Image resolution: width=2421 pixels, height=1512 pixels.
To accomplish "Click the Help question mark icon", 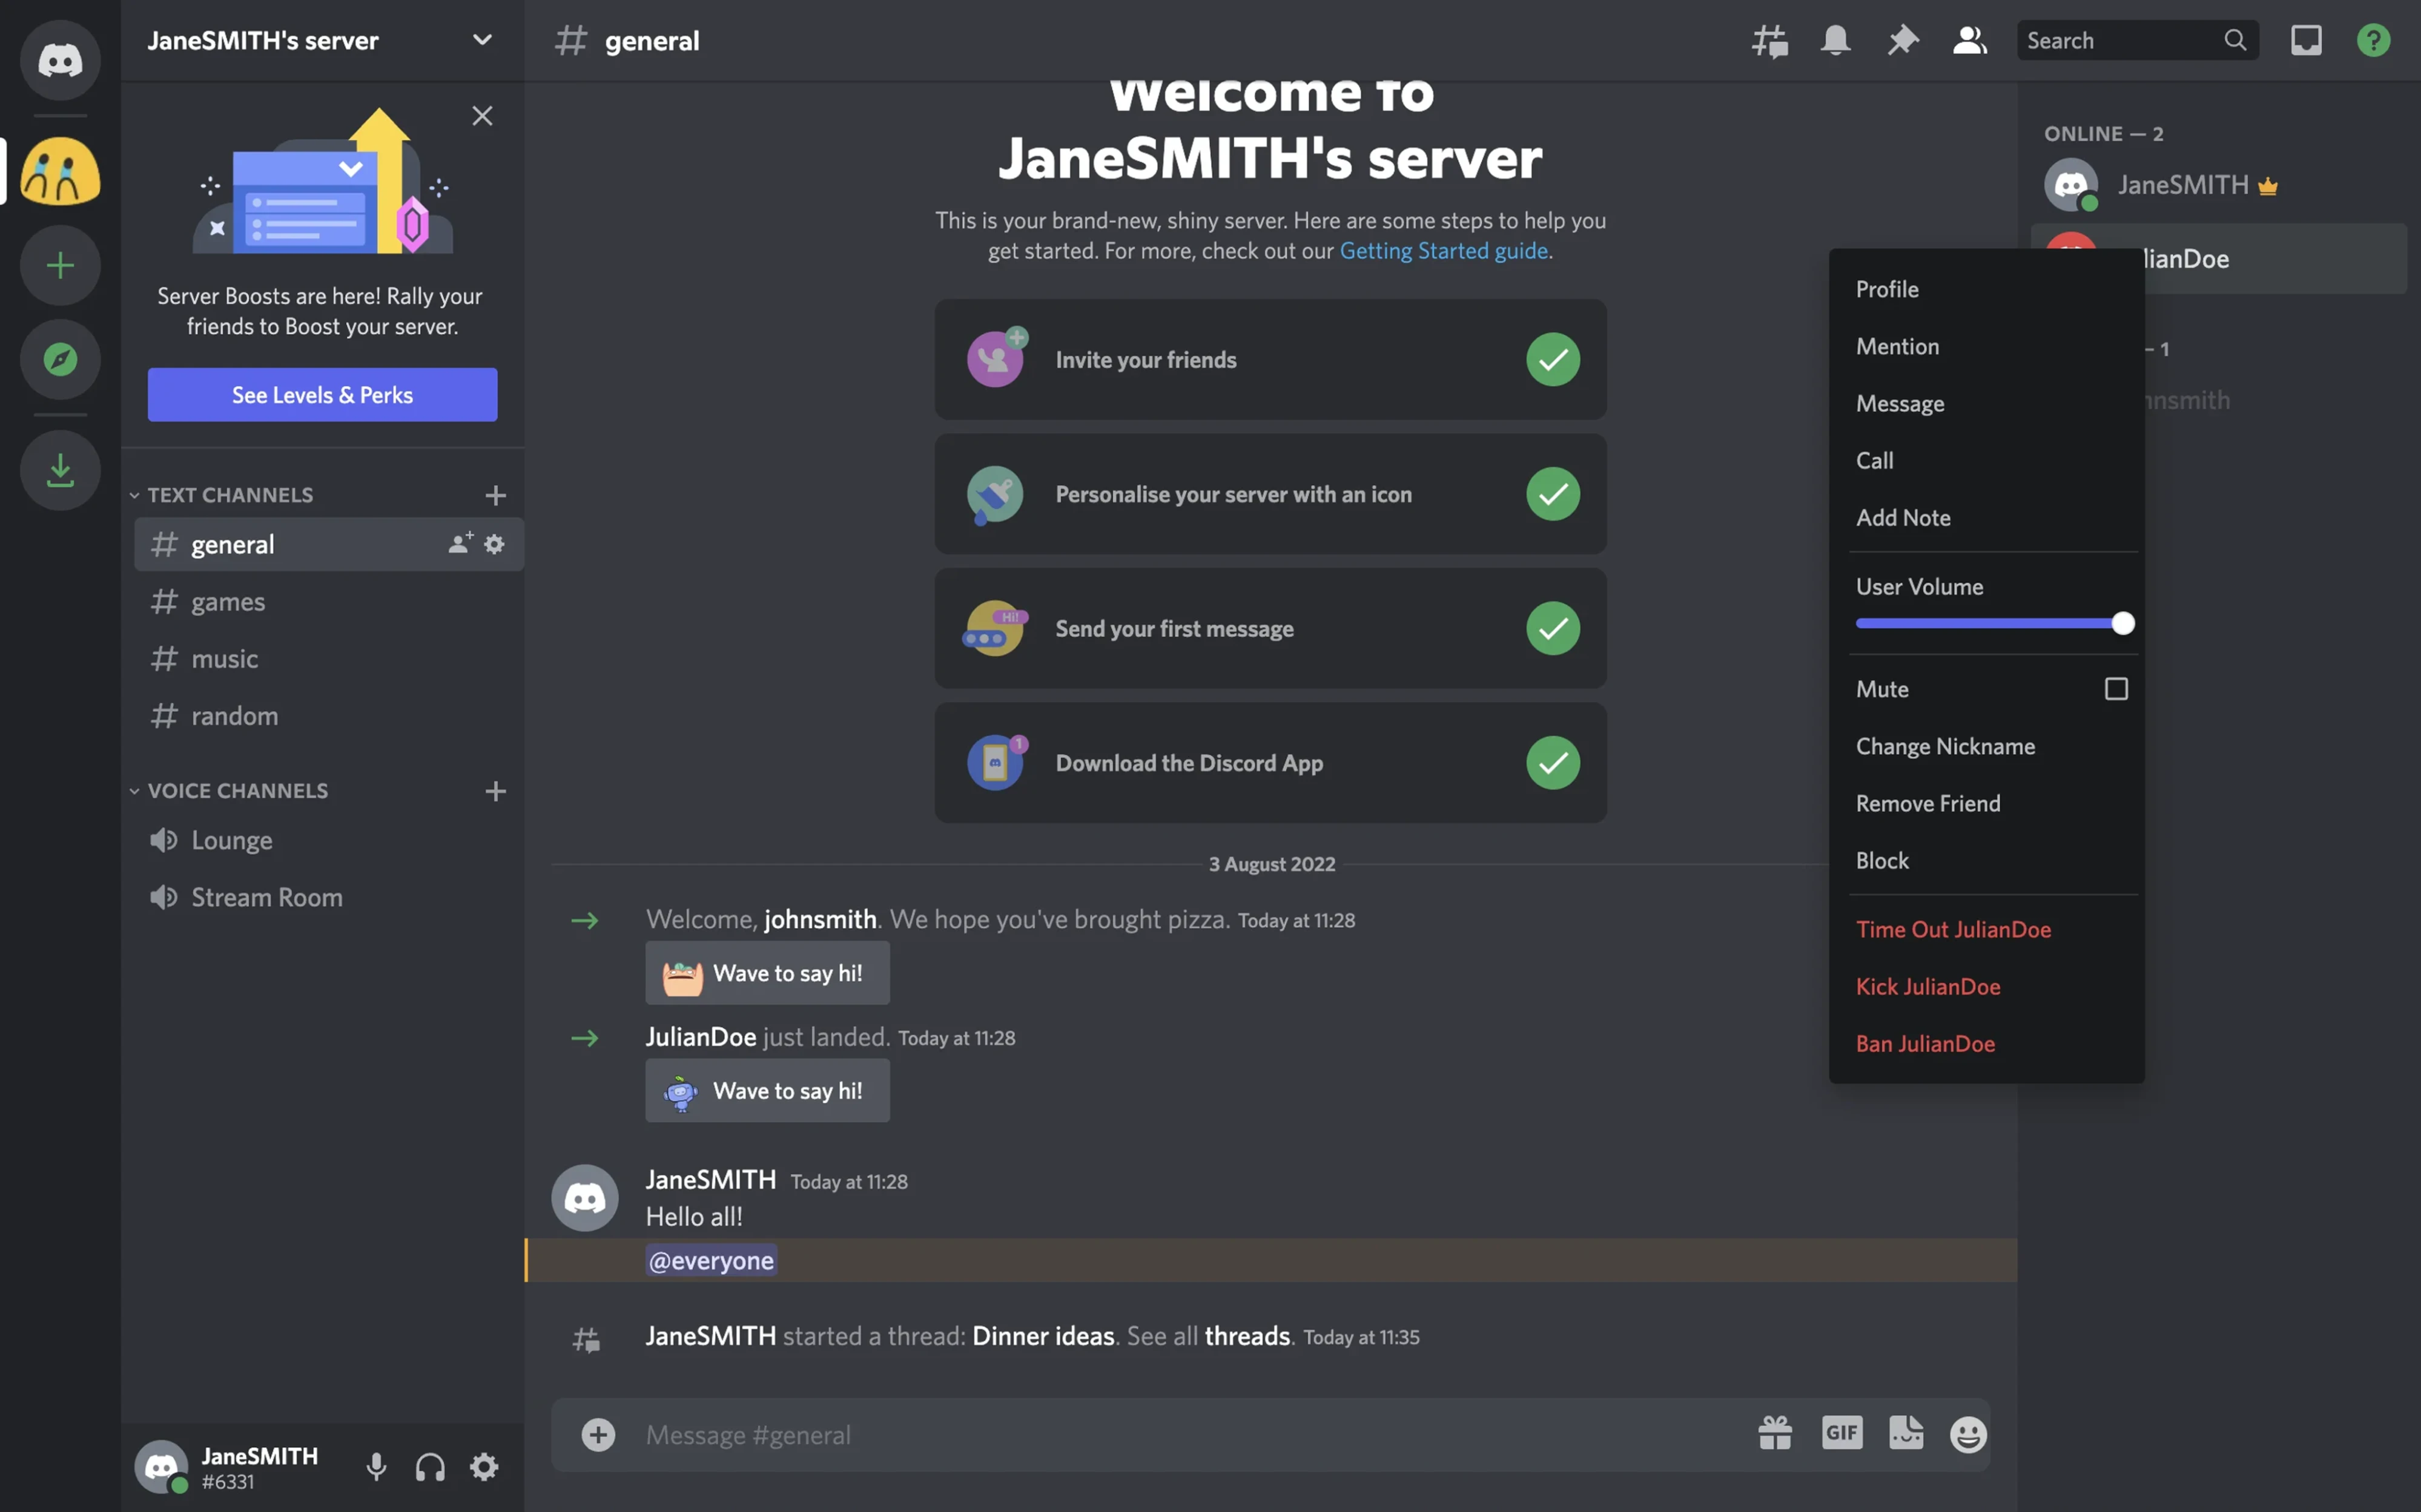I will [2373, 41].
